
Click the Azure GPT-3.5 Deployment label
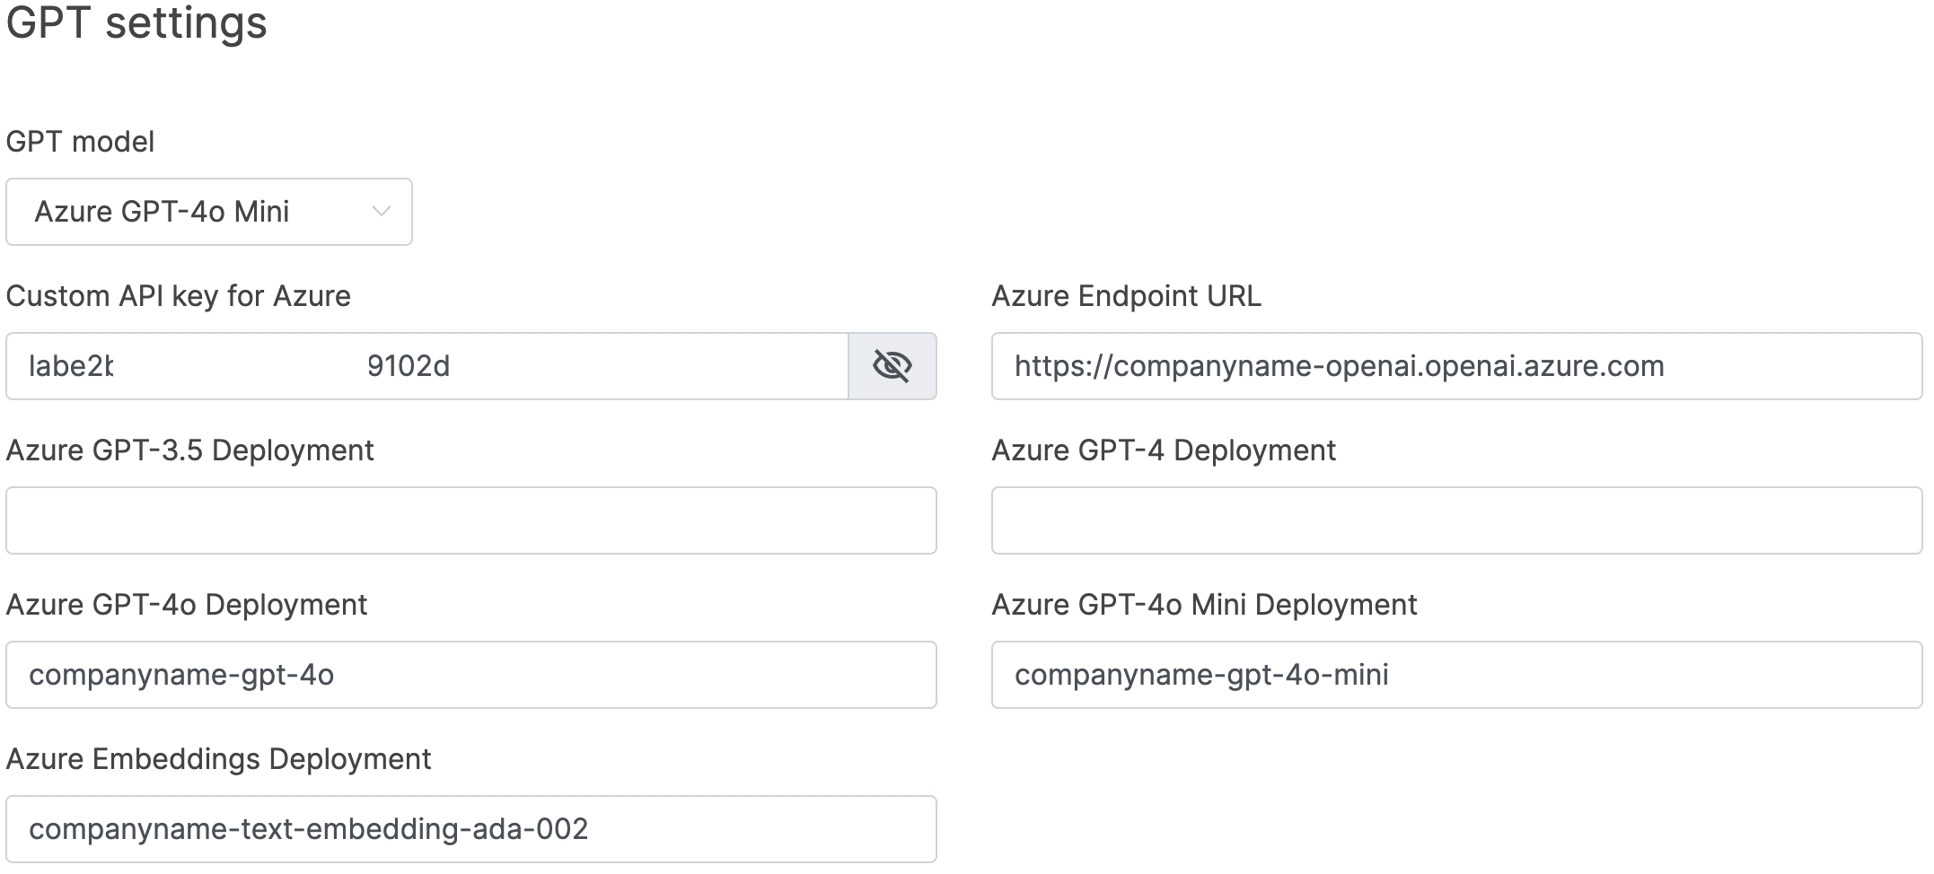coord(189,450)
